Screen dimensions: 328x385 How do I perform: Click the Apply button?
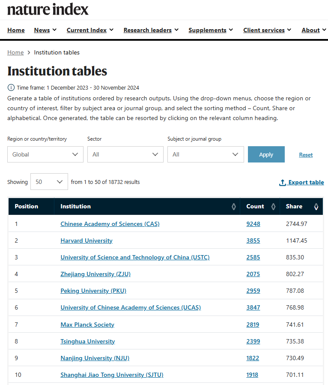266,154
